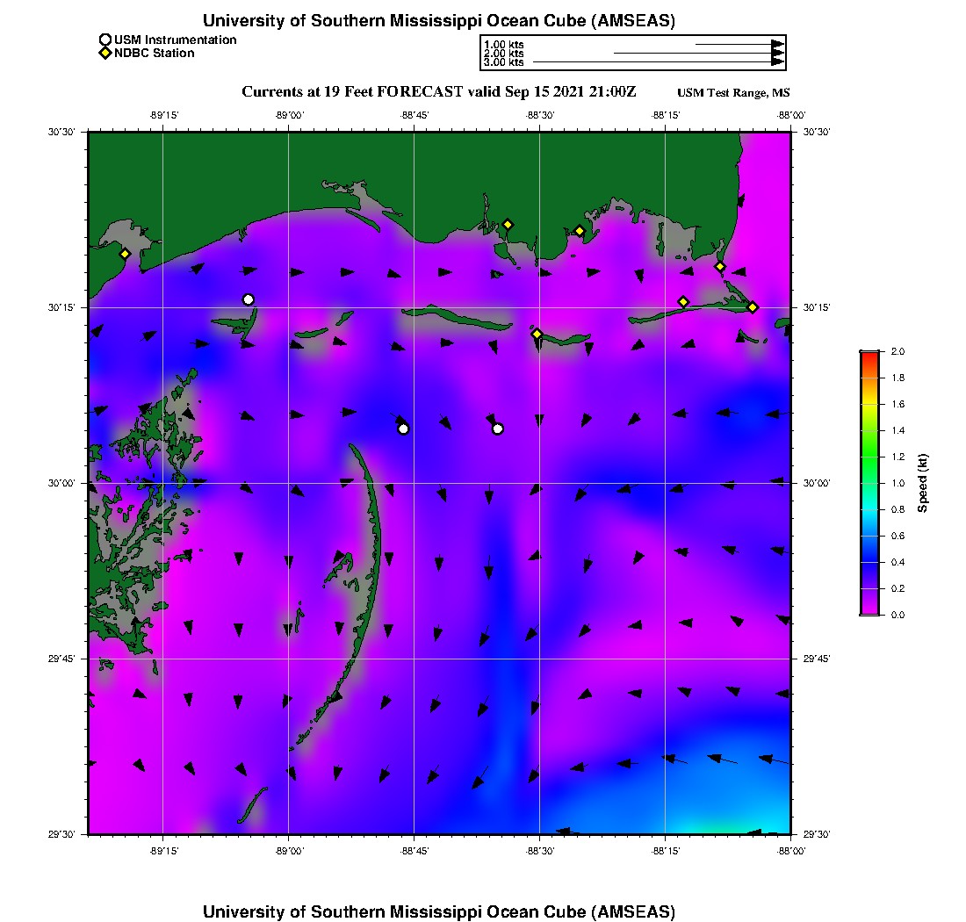Click the 2.00 kts scale label

pos(503,54)
